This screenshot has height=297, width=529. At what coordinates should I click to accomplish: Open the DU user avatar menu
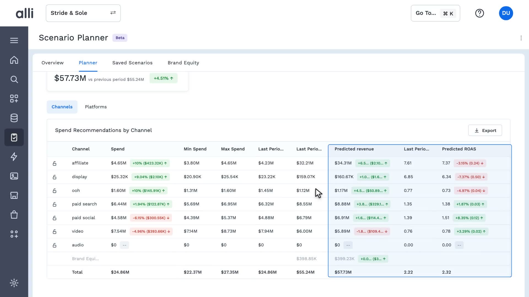506,13
